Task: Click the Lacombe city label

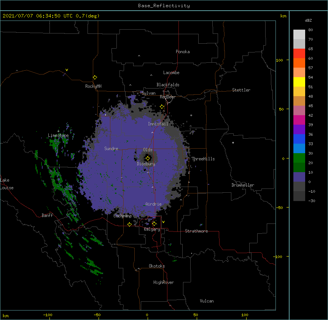Action: (x=171, y=73)
